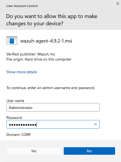Click the Domain: CORP label
This screenshot has height=162, width=121.
tap(19, 135)
